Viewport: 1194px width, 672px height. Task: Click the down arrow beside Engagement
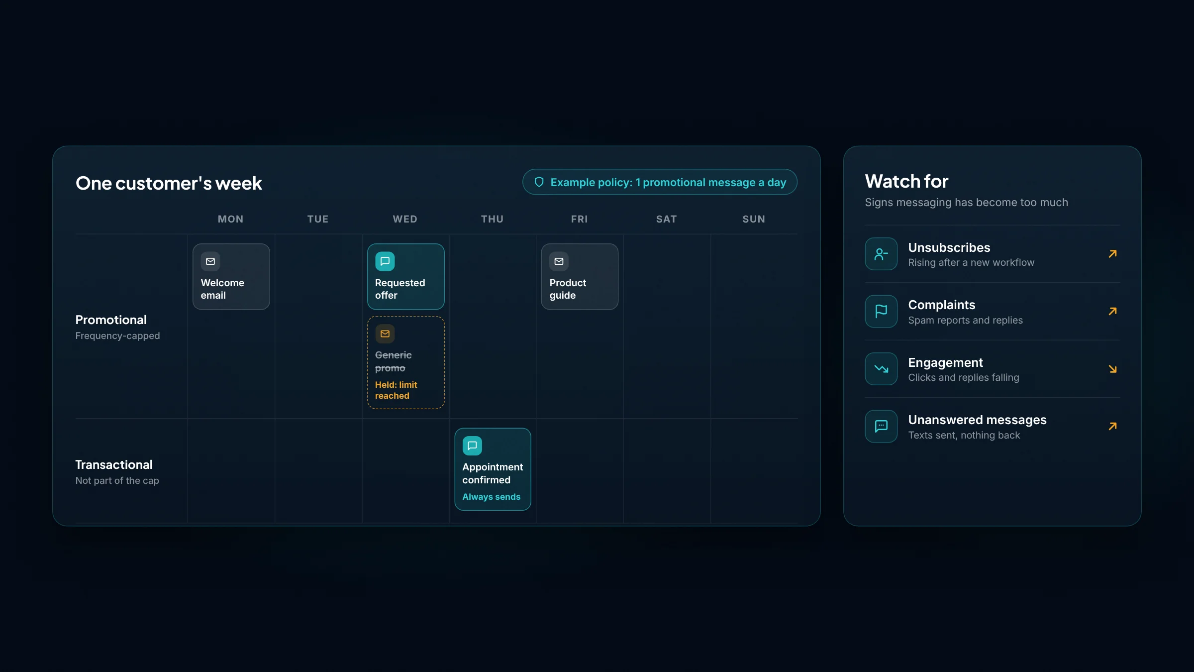click(1112, 369)
